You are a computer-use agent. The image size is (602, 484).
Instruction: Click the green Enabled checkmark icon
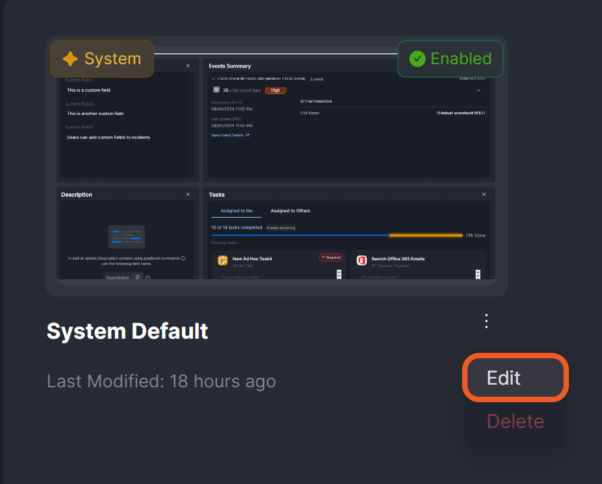[418, 59]
